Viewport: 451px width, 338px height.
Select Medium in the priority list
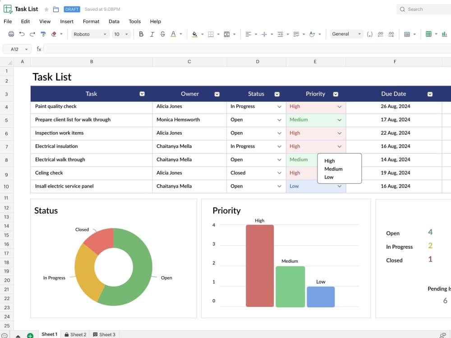point(333,169)
